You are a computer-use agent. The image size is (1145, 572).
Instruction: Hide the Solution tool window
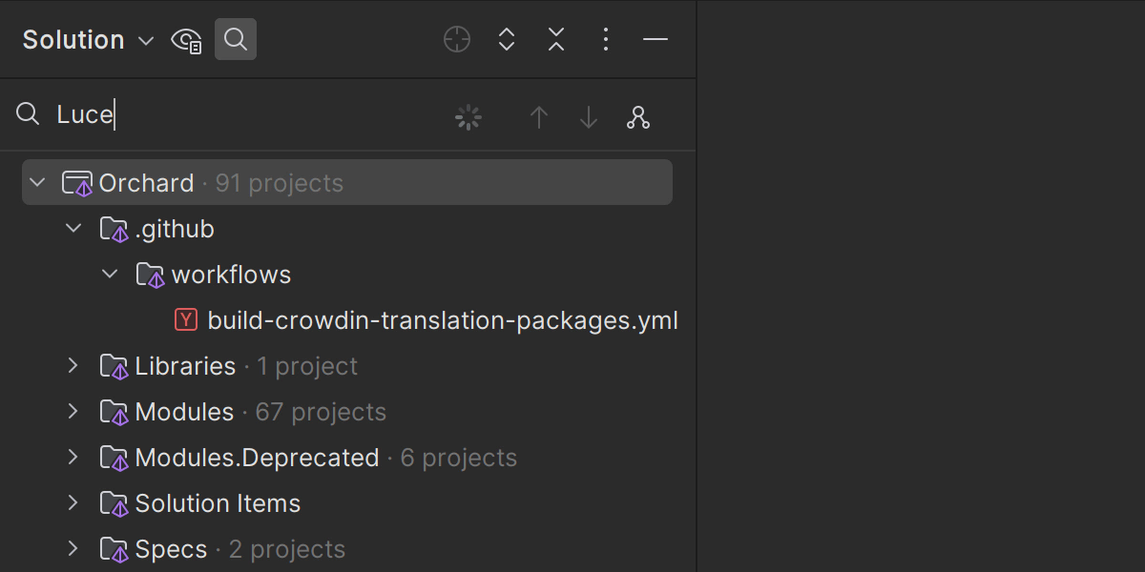point(656,39)
